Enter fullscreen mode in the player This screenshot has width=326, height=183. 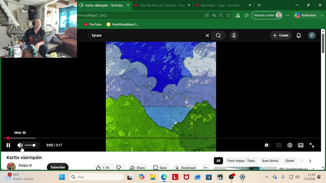[312, 145]
